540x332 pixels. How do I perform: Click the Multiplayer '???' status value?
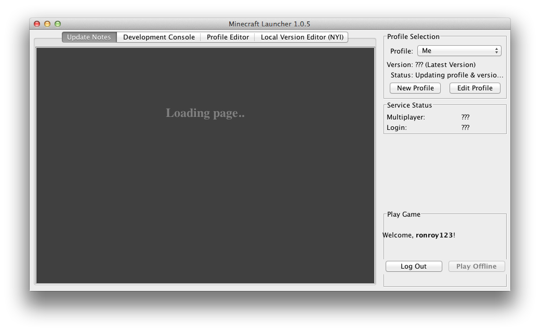[465, 117]
